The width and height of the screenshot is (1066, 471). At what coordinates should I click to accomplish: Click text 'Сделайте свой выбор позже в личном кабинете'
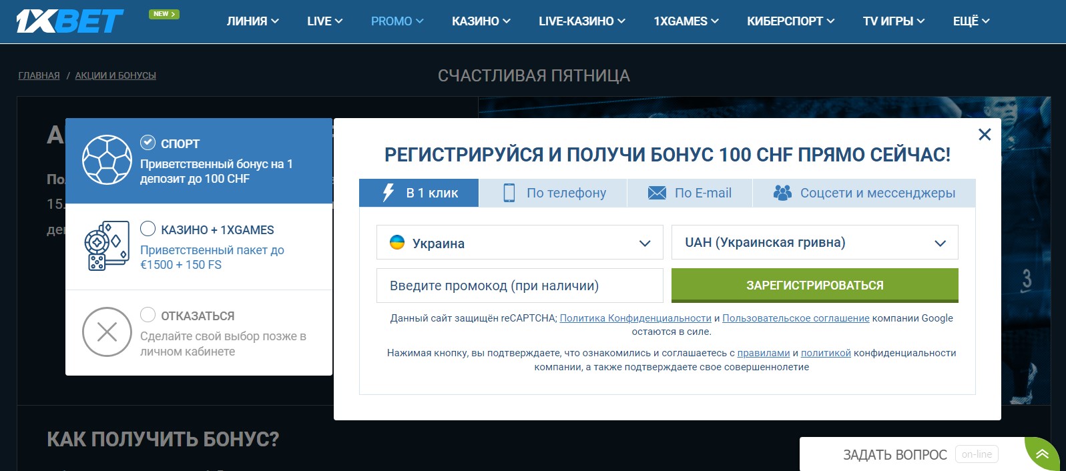223,344
